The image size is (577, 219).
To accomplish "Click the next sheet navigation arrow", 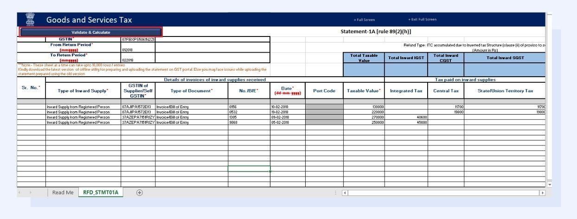I will (x=30, y=193).
